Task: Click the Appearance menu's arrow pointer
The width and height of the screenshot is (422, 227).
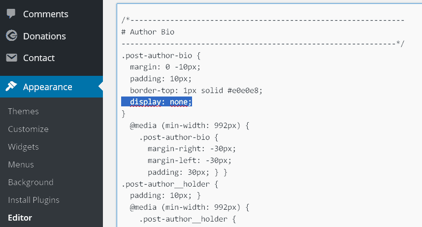Action: tap(100, 87)
